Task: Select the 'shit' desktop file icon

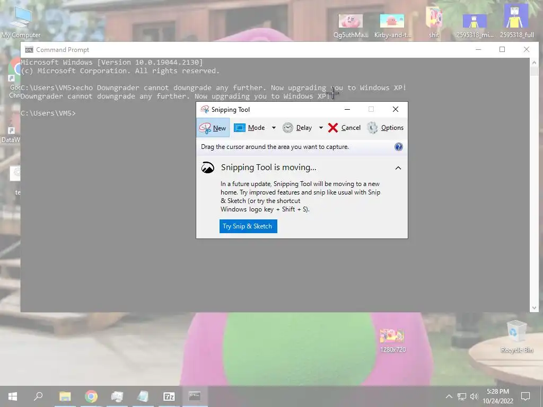Action: tap(434, 23)
